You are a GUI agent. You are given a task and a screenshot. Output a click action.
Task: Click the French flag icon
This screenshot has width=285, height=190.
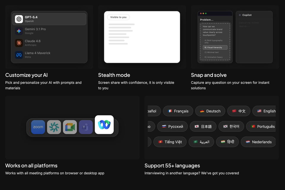coord(170,111)
